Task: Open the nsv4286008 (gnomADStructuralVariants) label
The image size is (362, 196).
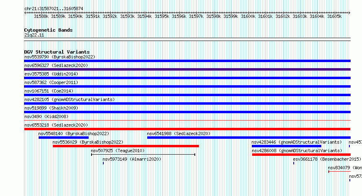Action: (297, 151)
